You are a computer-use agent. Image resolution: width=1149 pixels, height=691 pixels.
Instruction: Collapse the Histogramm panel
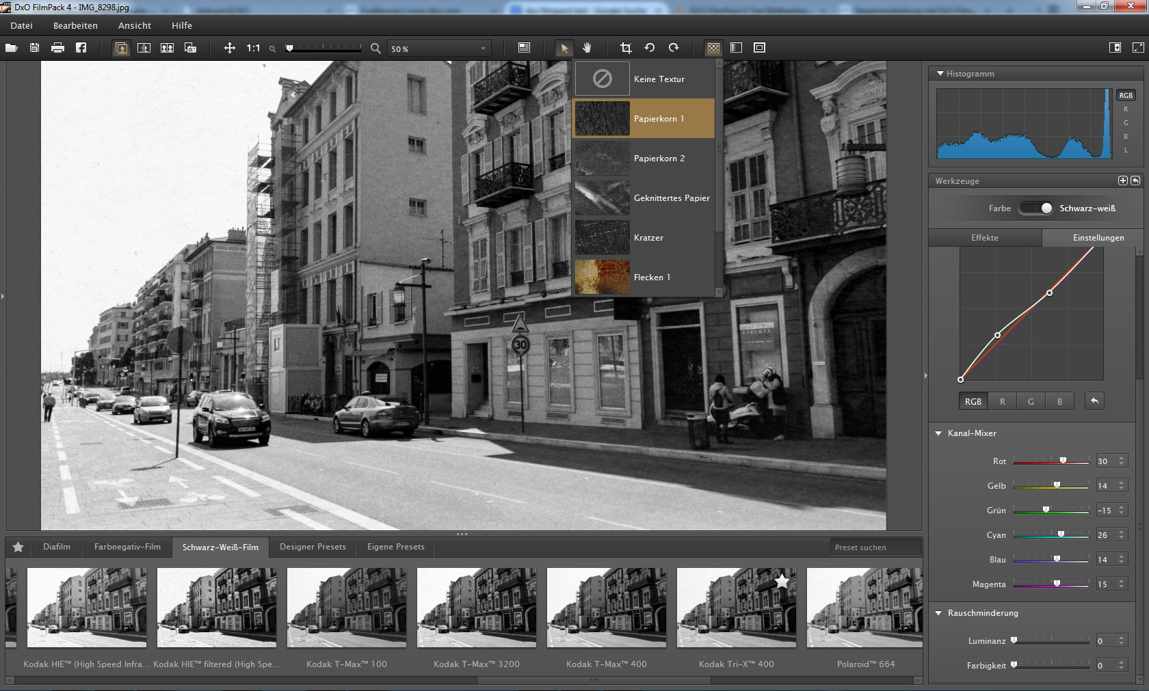(x=940, y=74)
